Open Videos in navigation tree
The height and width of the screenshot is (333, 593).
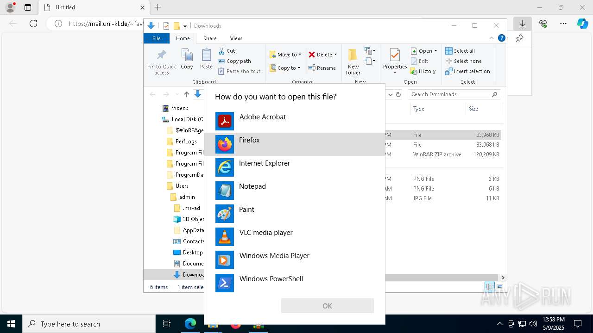(180, 108)
